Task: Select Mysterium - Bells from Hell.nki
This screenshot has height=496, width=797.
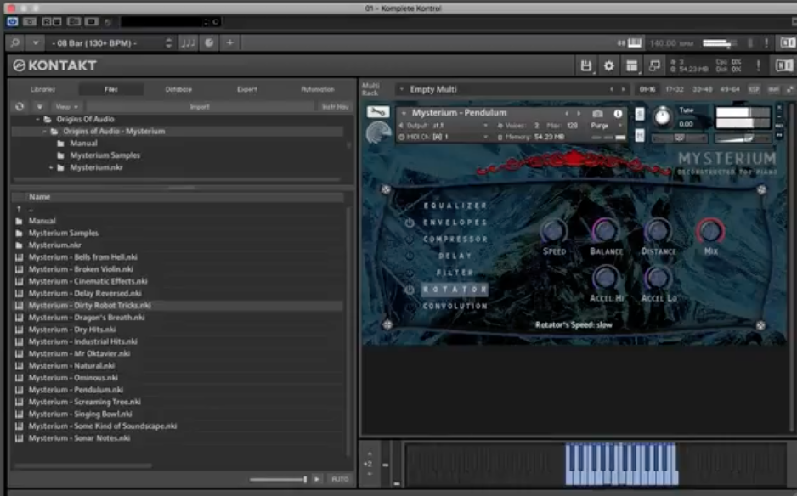Action: 83,257
